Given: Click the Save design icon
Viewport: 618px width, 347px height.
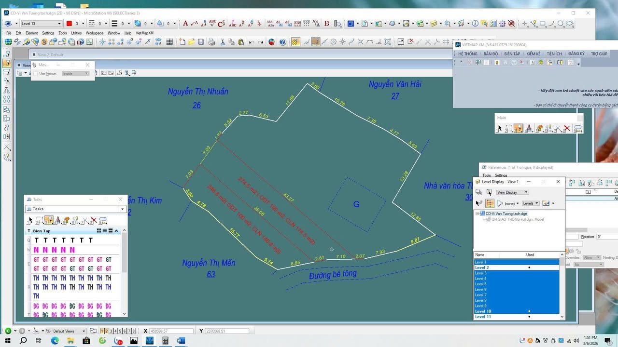Looking at the screenshot, I should click(201, 42).
